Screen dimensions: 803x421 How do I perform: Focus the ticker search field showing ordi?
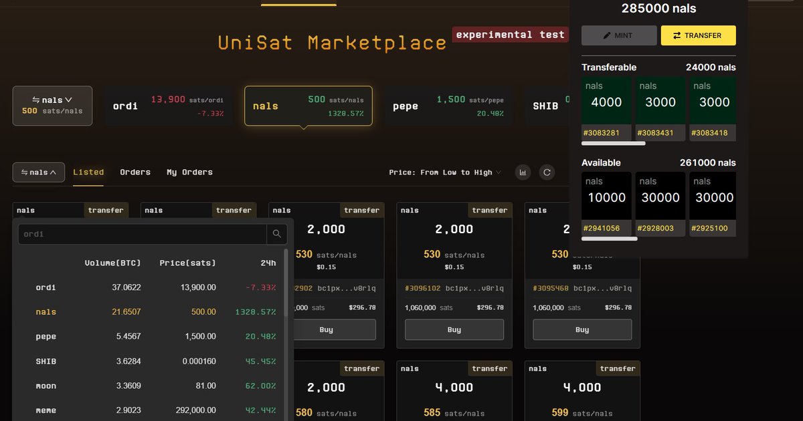tap(143, 235)
